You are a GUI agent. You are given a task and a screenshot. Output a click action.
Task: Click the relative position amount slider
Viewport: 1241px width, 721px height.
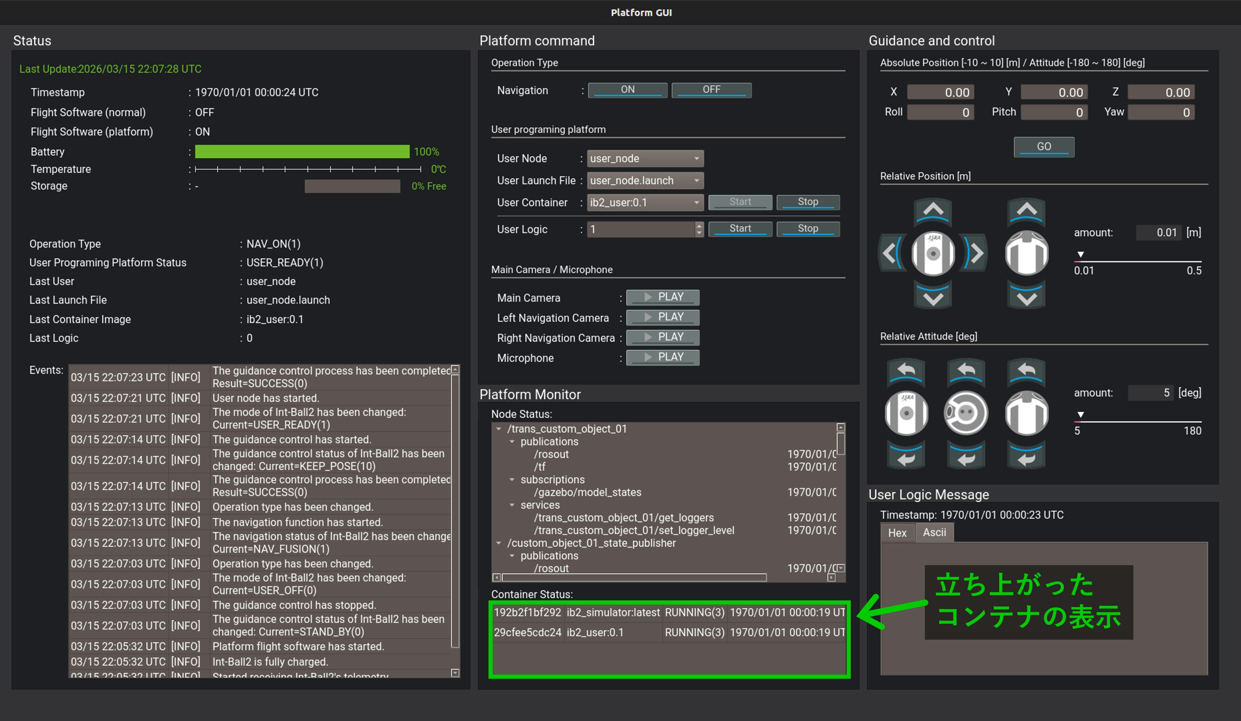click(x=1137, y=261)
